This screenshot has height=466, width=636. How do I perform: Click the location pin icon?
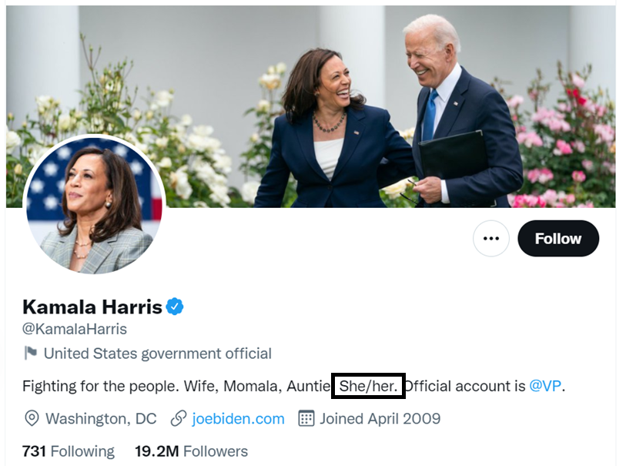[x=32, y=419]
